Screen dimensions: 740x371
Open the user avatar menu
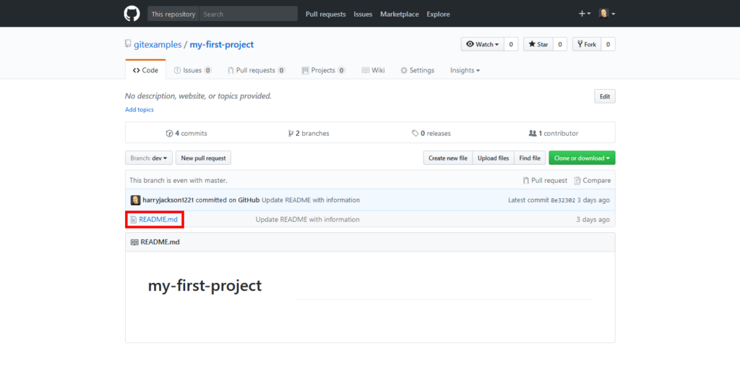pos(607,14)
